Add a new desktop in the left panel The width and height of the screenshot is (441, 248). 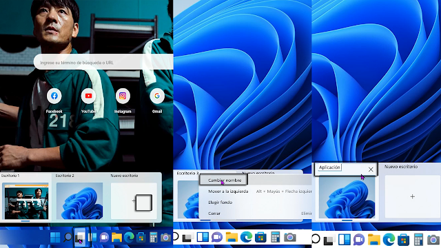[134, 200]
